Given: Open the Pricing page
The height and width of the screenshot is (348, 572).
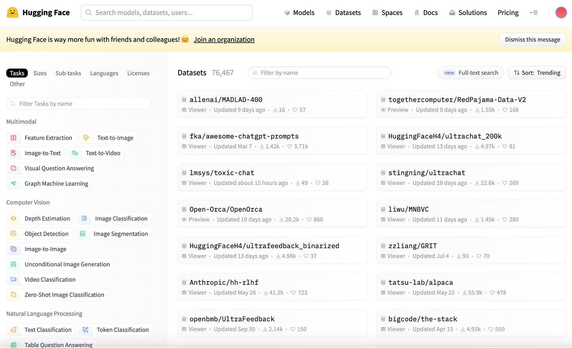Looking at the screenshot, I should click(x=508, y=13).
